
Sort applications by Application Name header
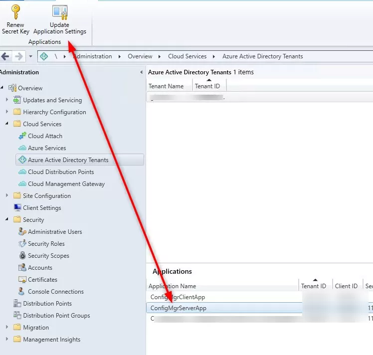tap(222, 286)
